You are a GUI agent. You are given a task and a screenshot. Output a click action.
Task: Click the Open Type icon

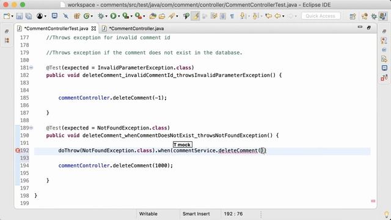coord(153,16)
